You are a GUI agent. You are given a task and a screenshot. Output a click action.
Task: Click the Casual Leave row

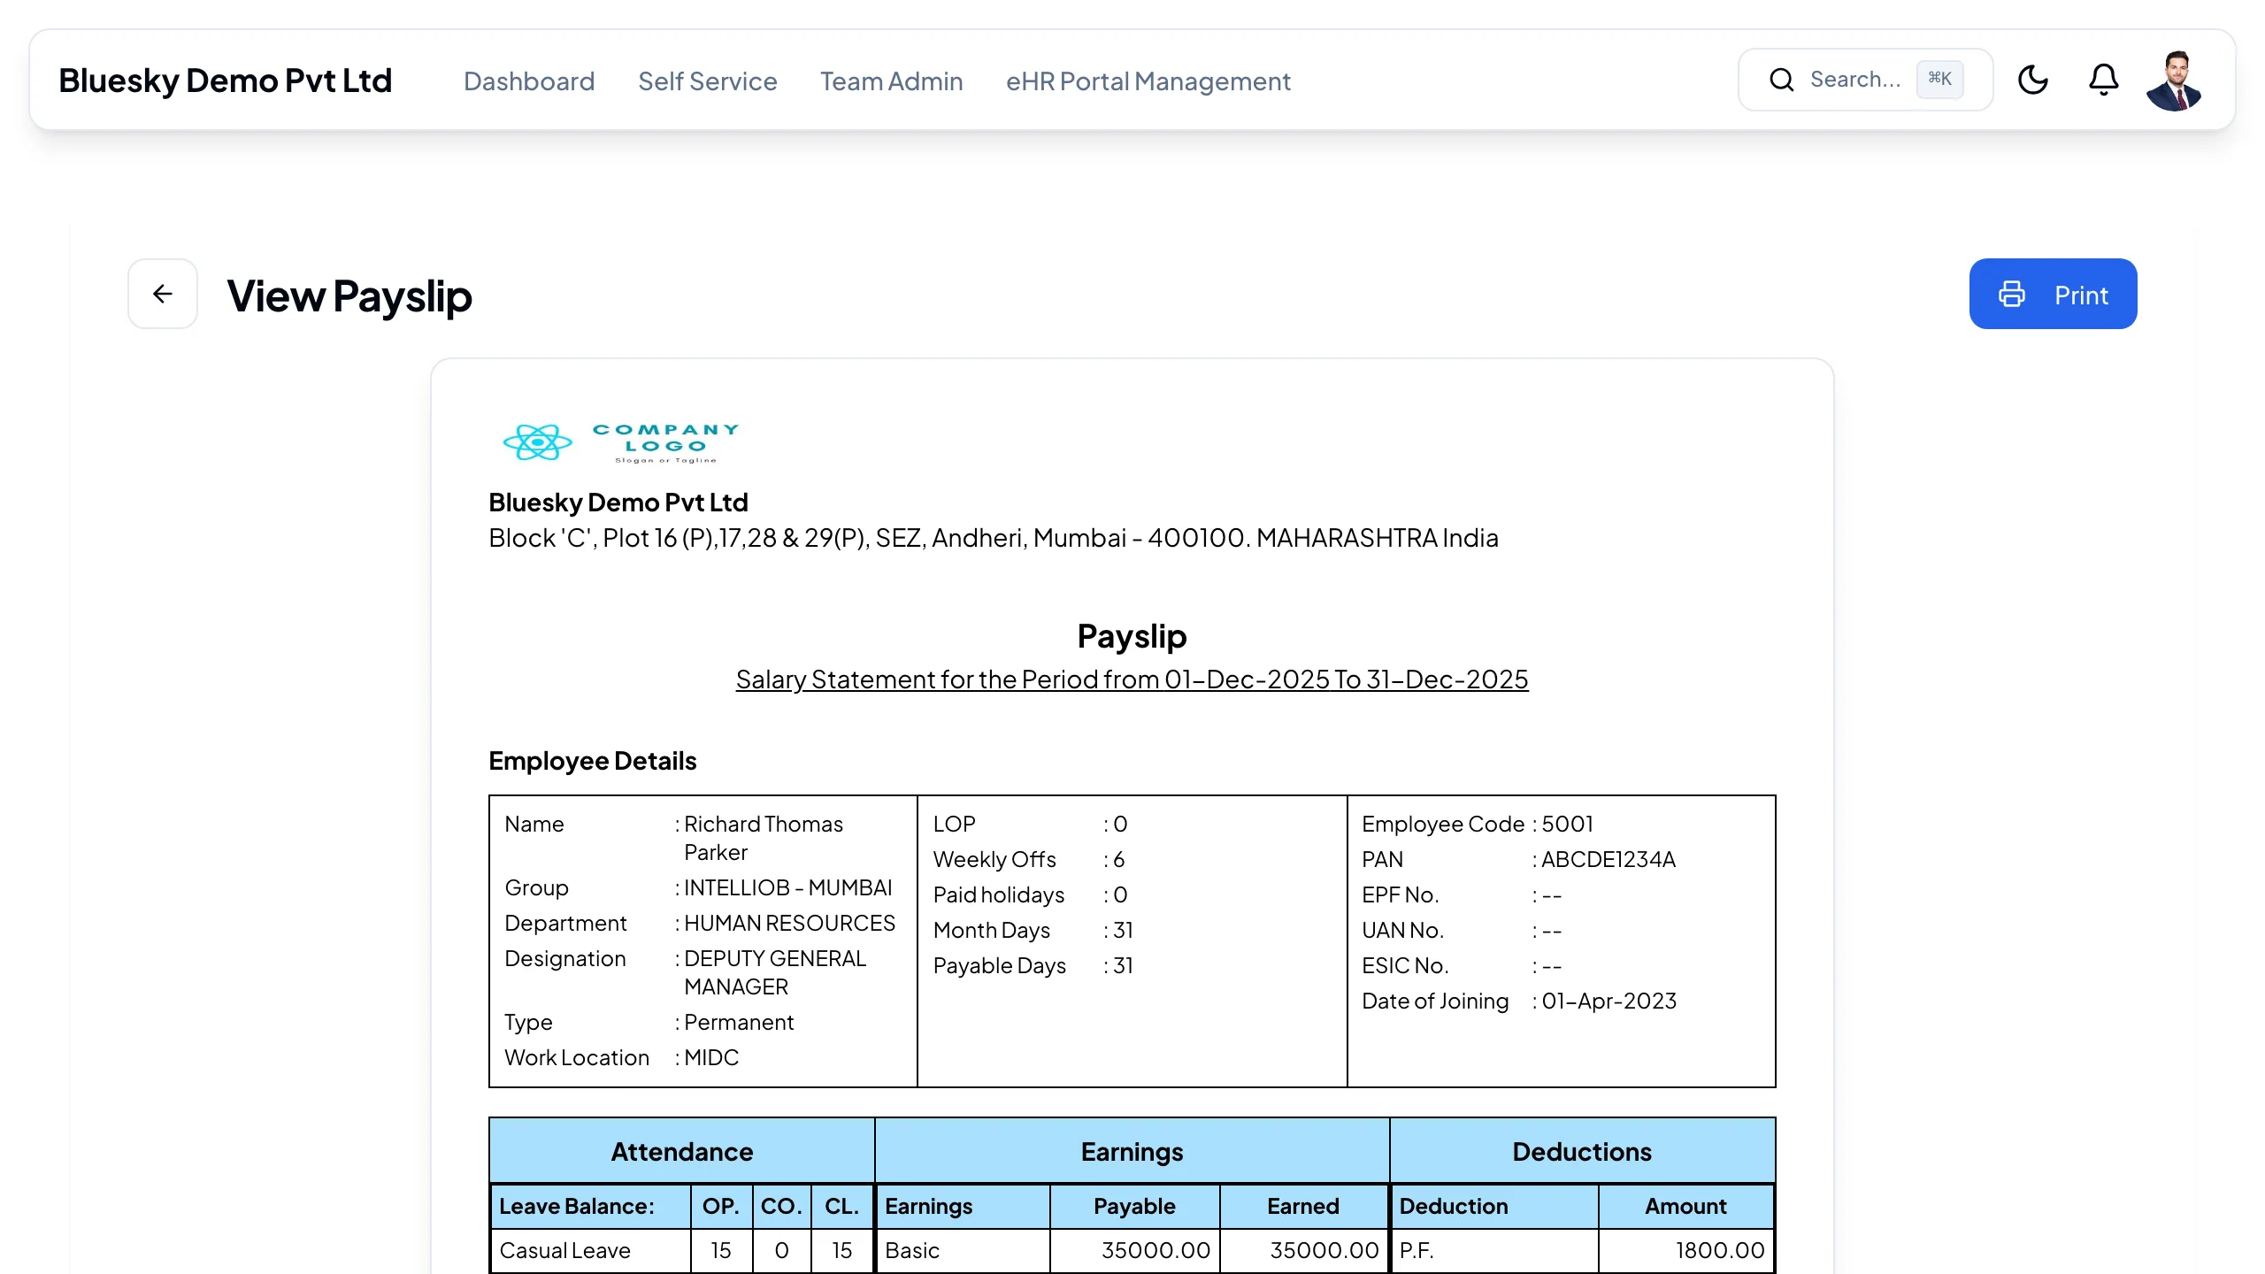click(681, 1250)
